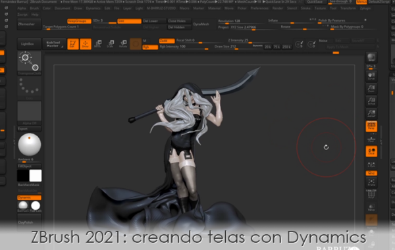Click the Frame icon in right shelf

(x=371, y=182)
